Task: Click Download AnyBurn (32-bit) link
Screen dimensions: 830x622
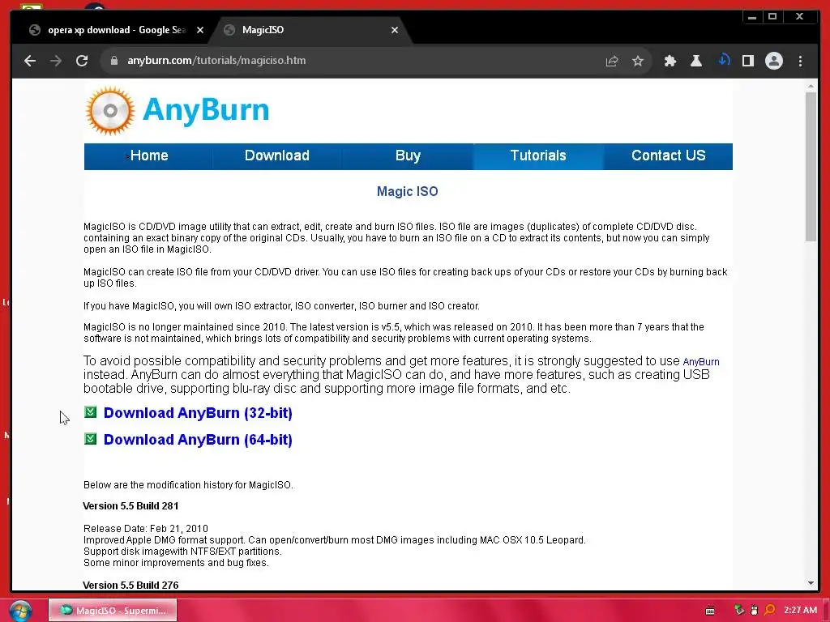Action: 198,413
